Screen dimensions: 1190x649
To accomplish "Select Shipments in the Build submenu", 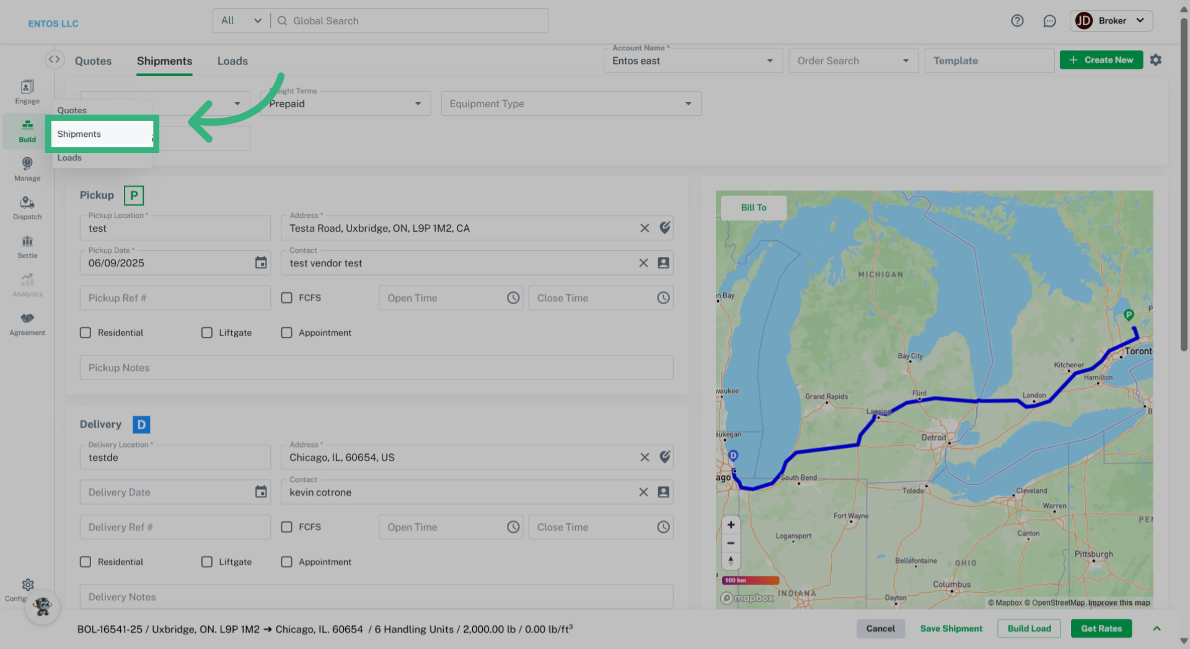I will click(102, 134).
